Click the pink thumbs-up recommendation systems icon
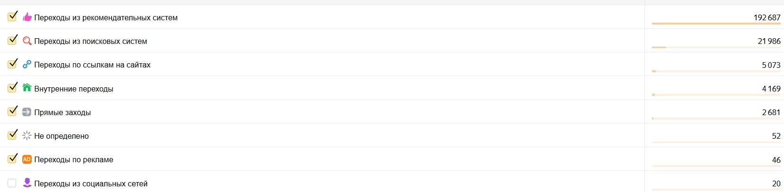 (27, 17)
